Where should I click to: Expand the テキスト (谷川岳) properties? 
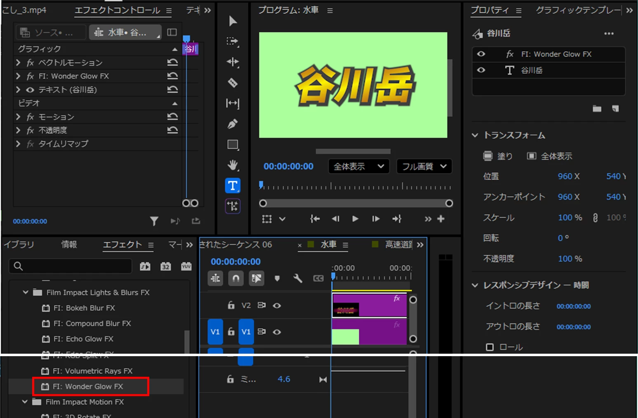(18, 89)
